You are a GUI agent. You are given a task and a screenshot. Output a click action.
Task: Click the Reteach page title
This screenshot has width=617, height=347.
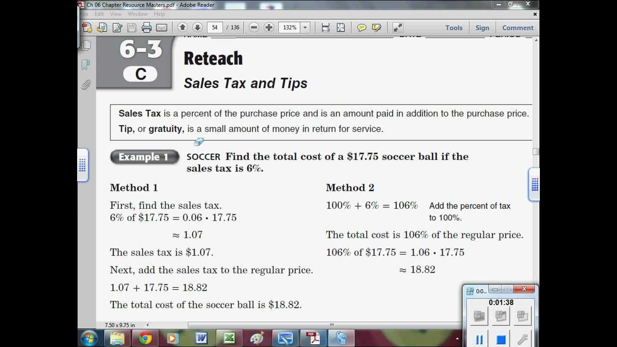213,58
